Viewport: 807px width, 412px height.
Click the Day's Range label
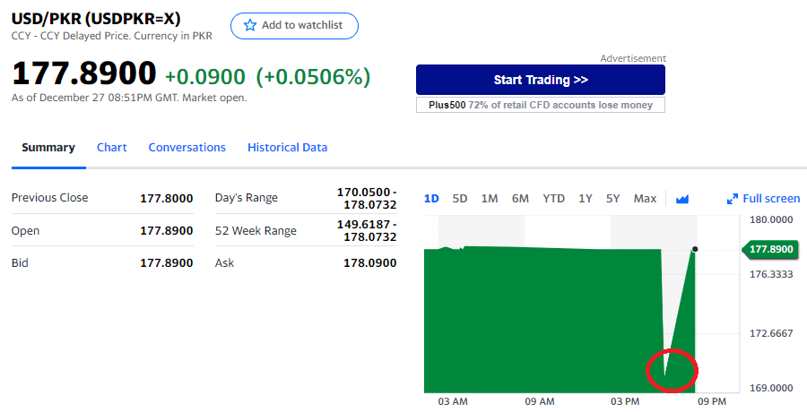tap(247, 198)
